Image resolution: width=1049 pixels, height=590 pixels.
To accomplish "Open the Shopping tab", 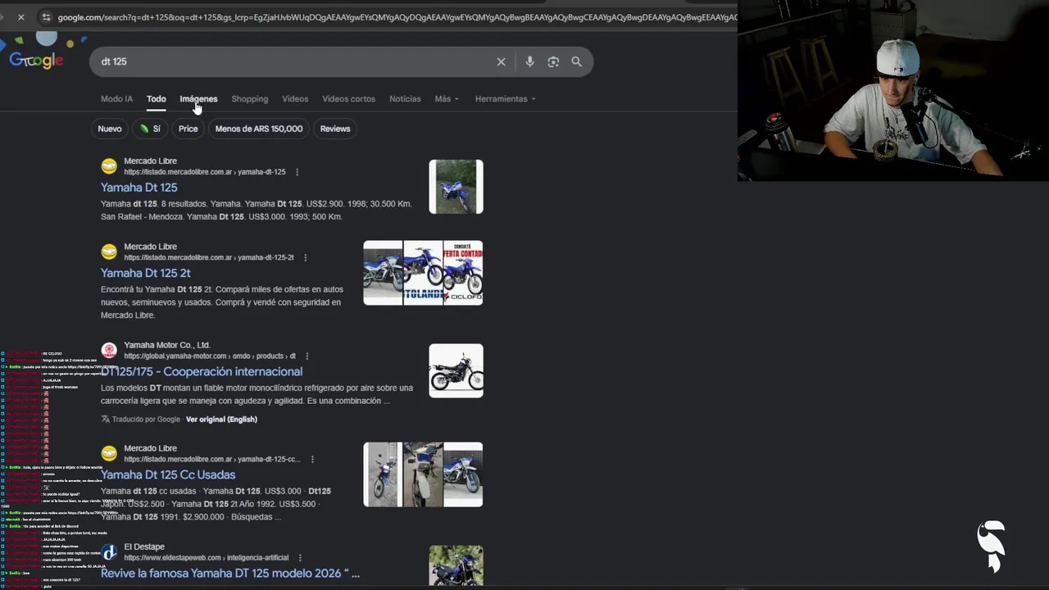I will (249, 99).
